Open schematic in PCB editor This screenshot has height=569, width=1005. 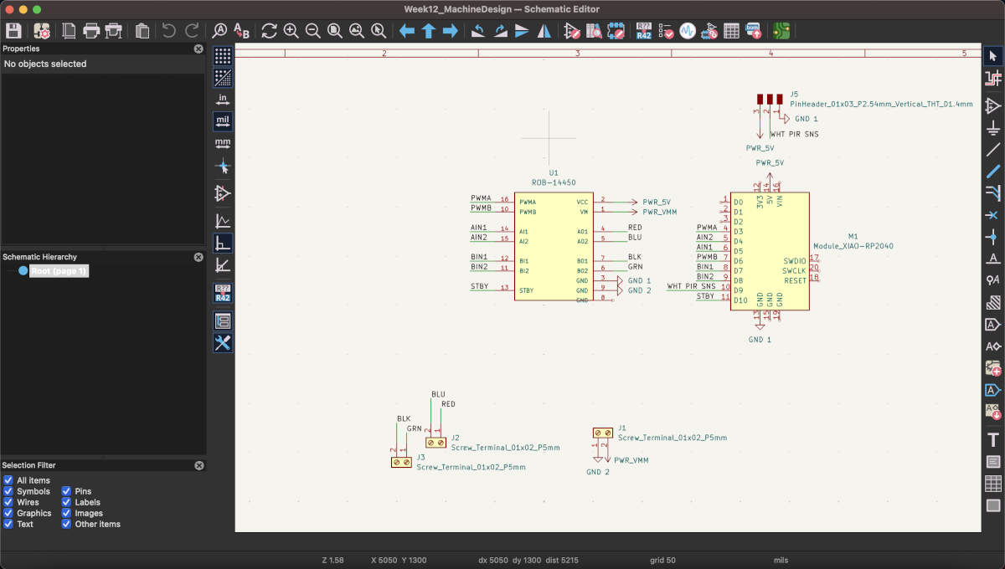tap(781, 31)
